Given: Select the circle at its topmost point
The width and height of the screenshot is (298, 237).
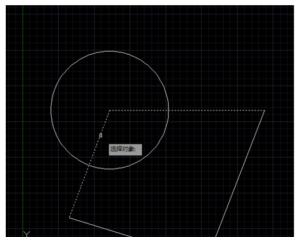Looking at the screenshot, I should 110,51.
